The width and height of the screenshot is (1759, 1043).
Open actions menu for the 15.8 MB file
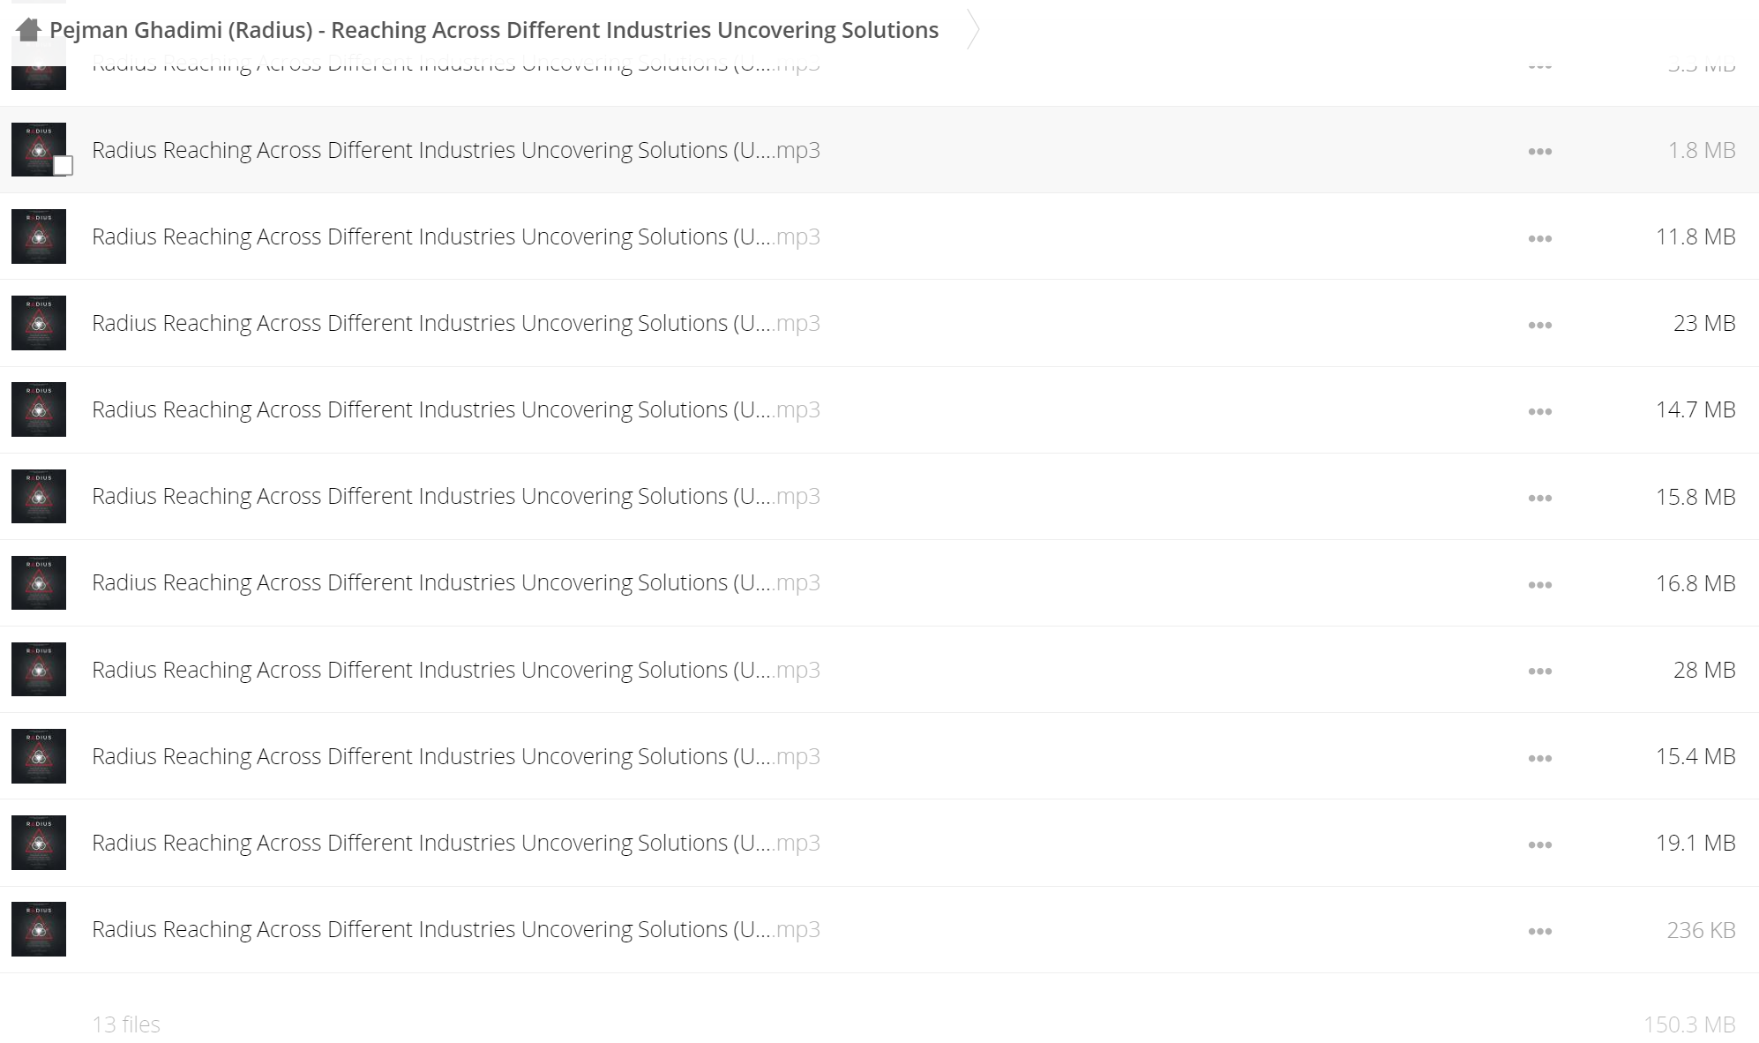pos(1540,498)
